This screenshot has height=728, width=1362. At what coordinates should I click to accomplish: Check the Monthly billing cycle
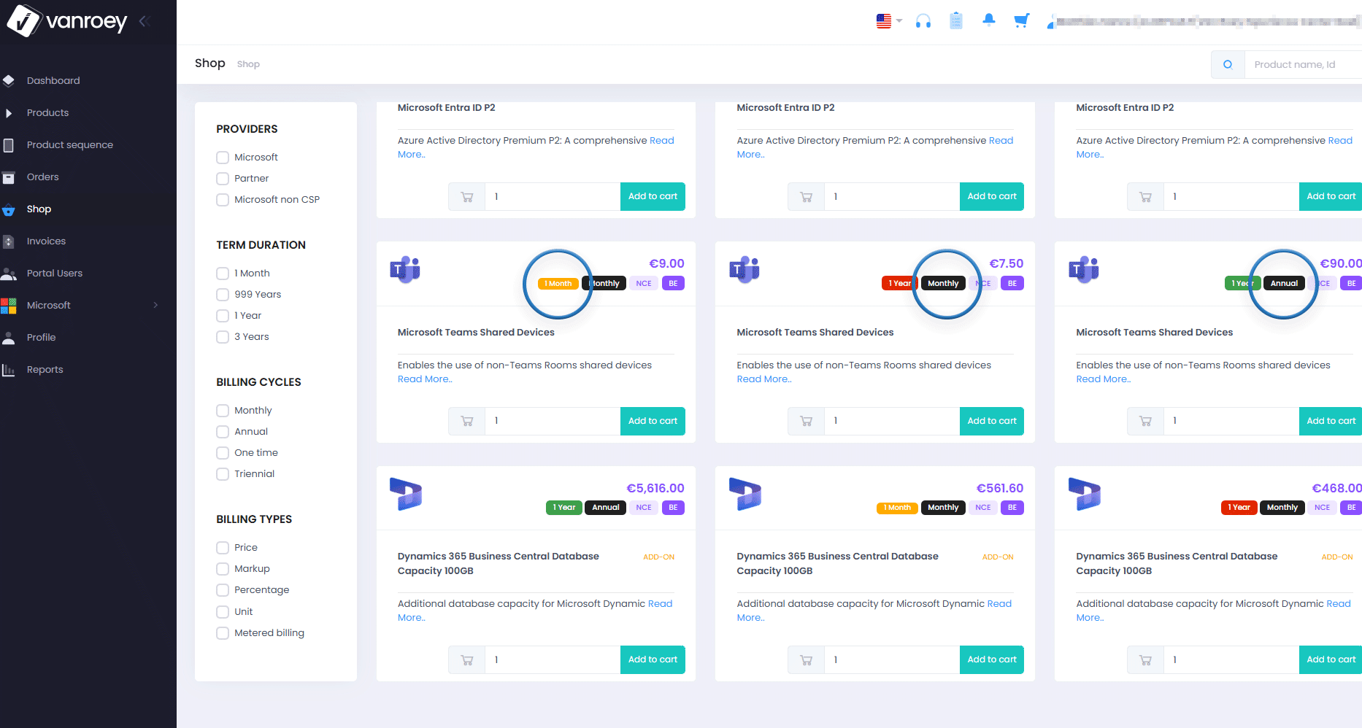click(x=223, y=411)
